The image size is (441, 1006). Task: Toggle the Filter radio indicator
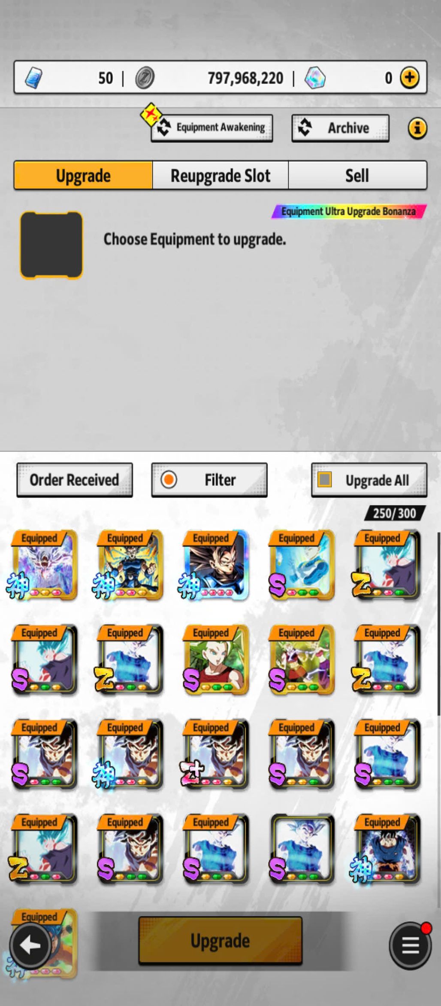(x=169, y=479)
